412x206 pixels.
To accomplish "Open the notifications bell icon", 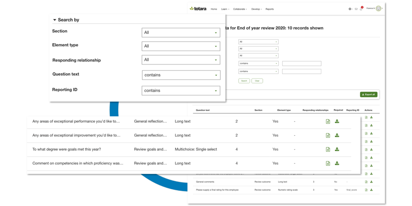I will click(x=361, y=9).
